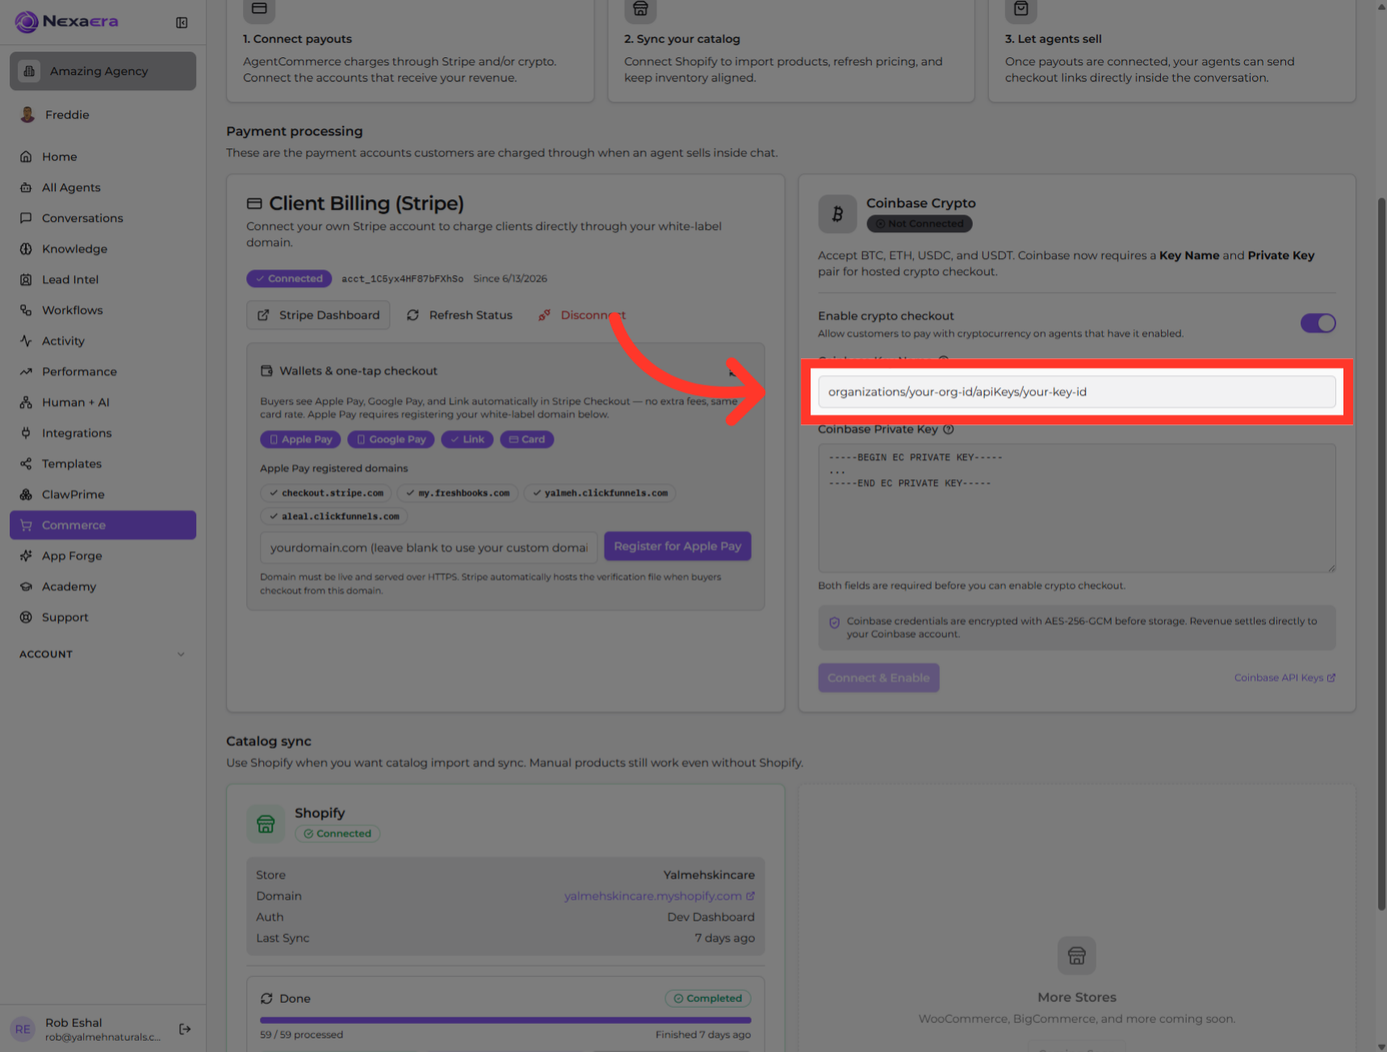The width and height of the screenshot is (1387, 1052).
Task: View the Activity page
Action: point(103,340)
